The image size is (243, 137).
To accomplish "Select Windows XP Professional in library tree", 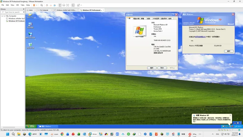I will tap(16, 21).
